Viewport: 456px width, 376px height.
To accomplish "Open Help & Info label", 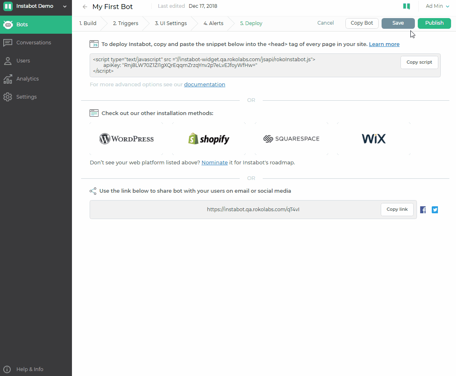I will (x=30, y=369).
